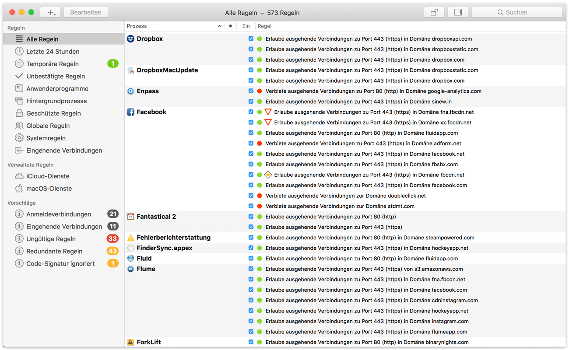Click the green 1 badge on Temporäre Regeln
Image resolution: width=569 pixels, height=350 pixels.
pyautogui.click(x=112, y=64)
